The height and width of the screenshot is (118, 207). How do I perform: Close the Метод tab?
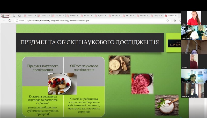point(78,16)
